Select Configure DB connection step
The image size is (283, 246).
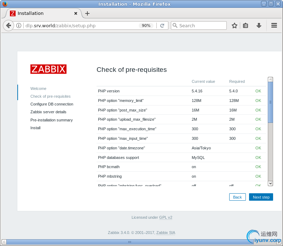[52, 104]
